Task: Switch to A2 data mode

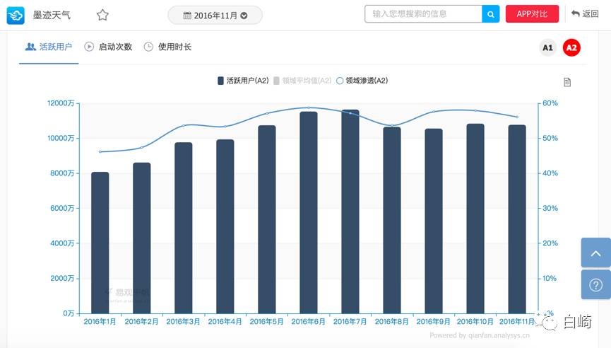Action: click(571, 47)
